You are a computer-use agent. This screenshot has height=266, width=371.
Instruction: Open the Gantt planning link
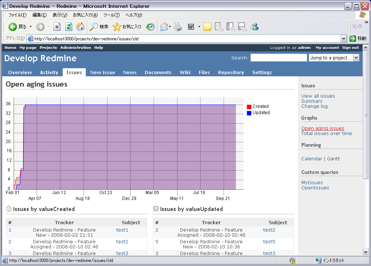click(333, 159)
